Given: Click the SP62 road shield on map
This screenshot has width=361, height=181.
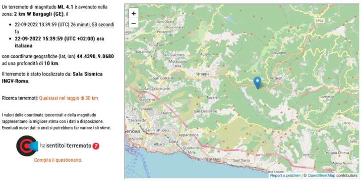Looking at the screenshot, I should click(x=319, y=20).
